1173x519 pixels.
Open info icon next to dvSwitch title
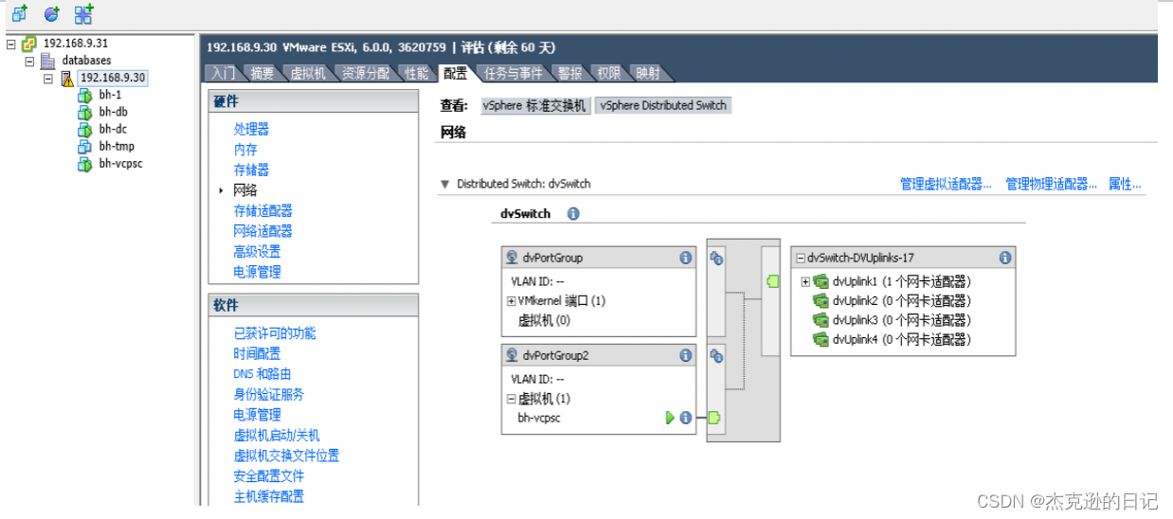[573, 214]
